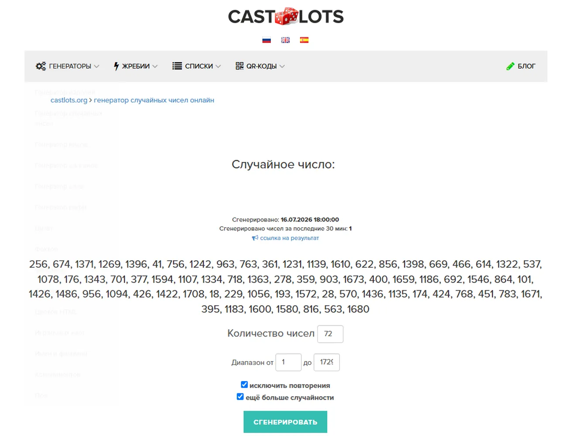Uncheck исключить повторения checkbox
The width and height of the screenshot is (563, 436).
244,385
